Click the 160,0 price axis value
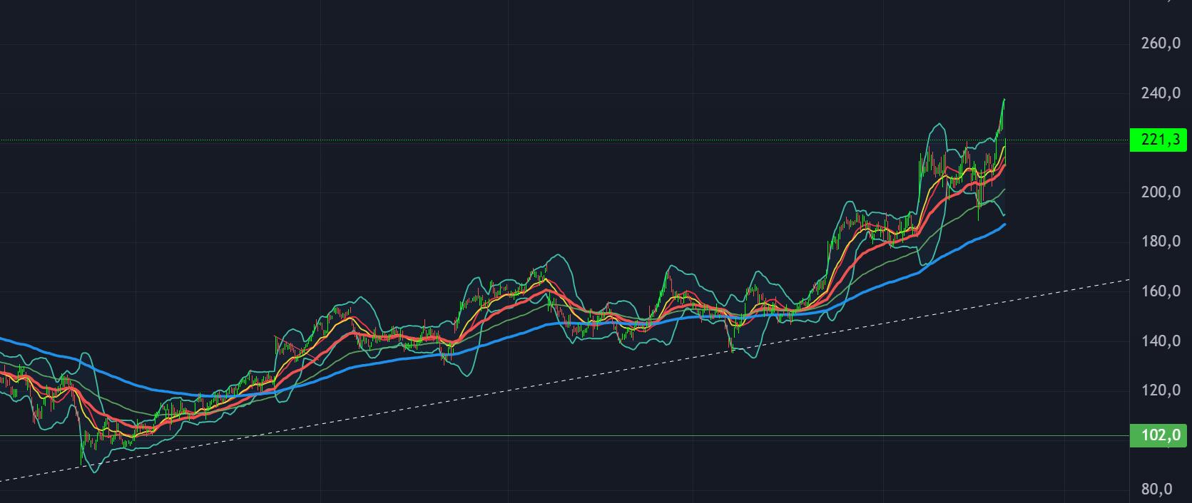1192x503 pixels. pyautogui.click(x=1161, y=291)
